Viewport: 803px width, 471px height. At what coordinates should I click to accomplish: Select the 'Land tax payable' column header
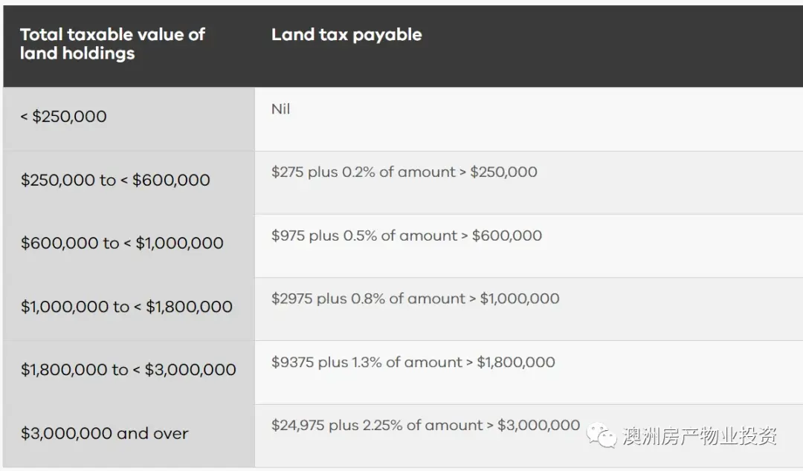click(x=346, y=35)
